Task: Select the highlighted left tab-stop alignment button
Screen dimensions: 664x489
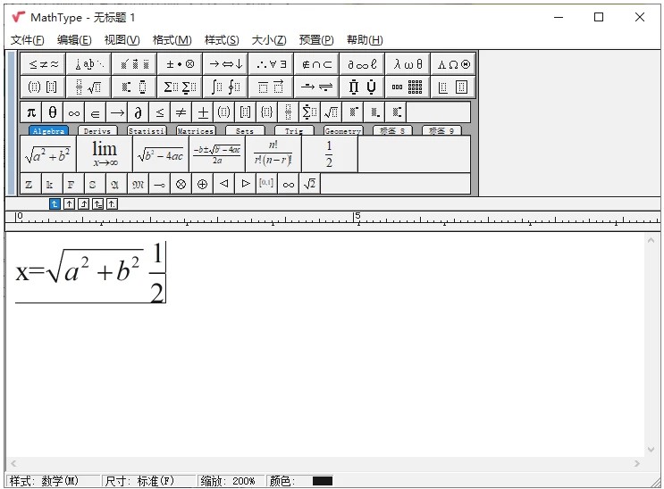Action: click(55, 203)
